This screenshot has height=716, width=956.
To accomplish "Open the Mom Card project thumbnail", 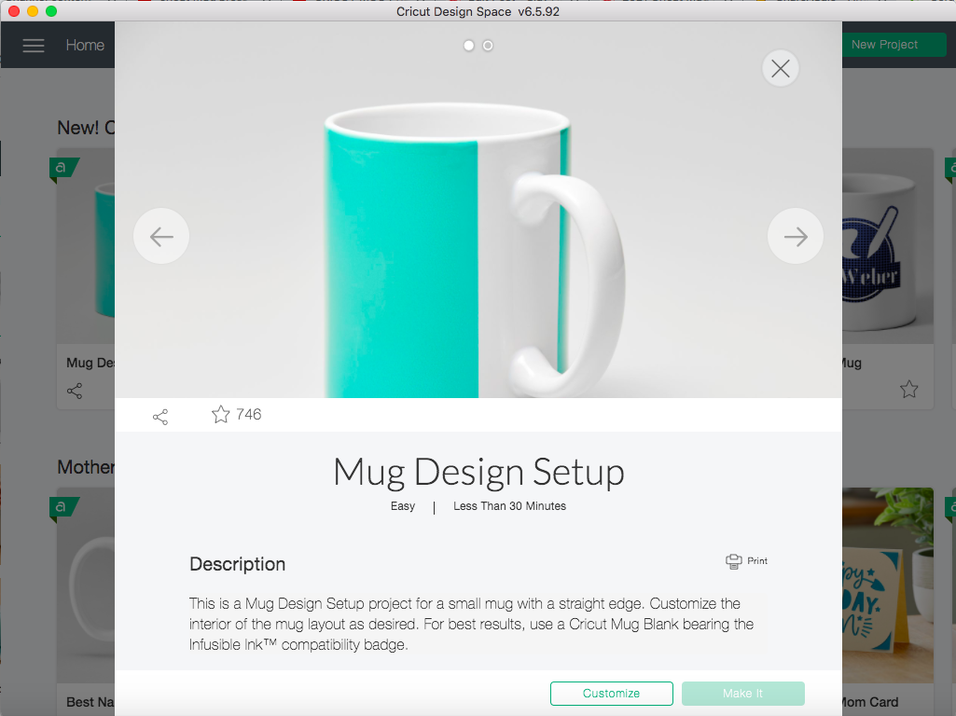I will [x=888, y=585].
